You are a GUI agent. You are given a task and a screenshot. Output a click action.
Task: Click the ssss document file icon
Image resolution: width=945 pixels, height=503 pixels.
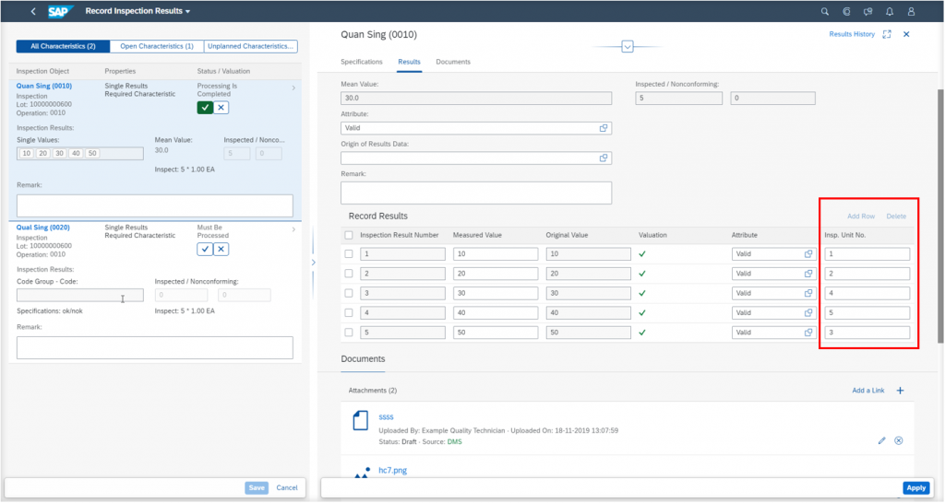[x=361, y=420]
